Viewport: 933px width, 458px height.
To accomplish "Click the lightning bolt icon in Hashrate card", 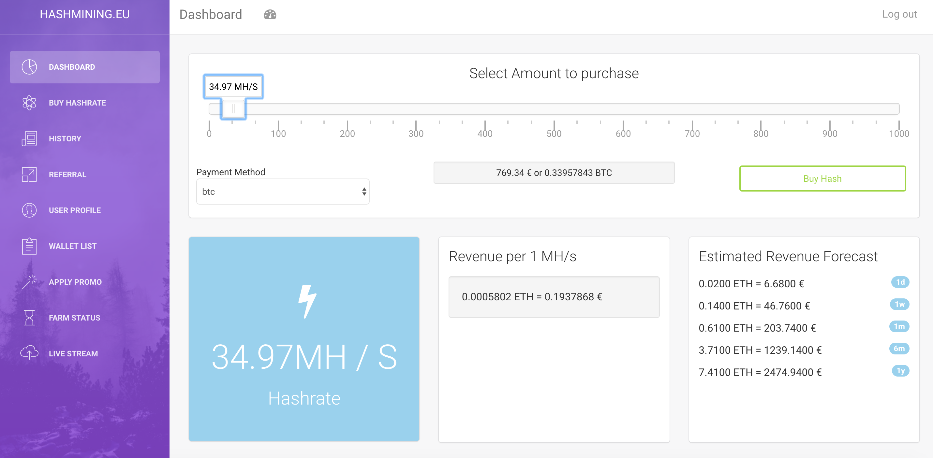I will (307, 302).
